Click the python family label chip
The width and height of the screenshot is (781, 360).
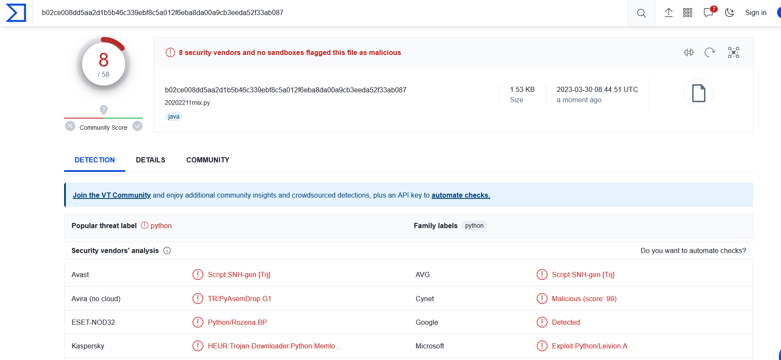point(474,226)
